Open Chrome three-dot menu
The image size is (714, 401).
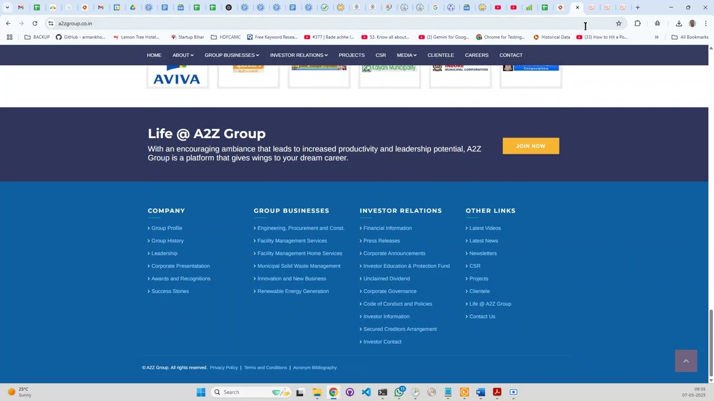click(706, 23)
